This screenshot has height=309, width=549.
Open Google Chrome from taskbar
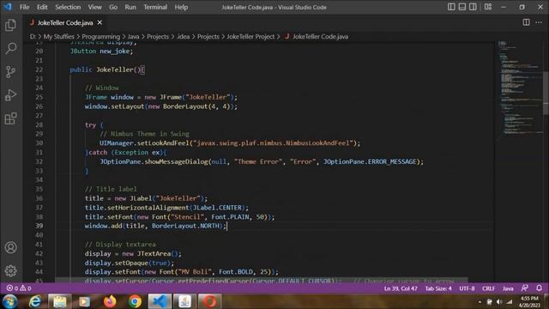coord(135,301)
